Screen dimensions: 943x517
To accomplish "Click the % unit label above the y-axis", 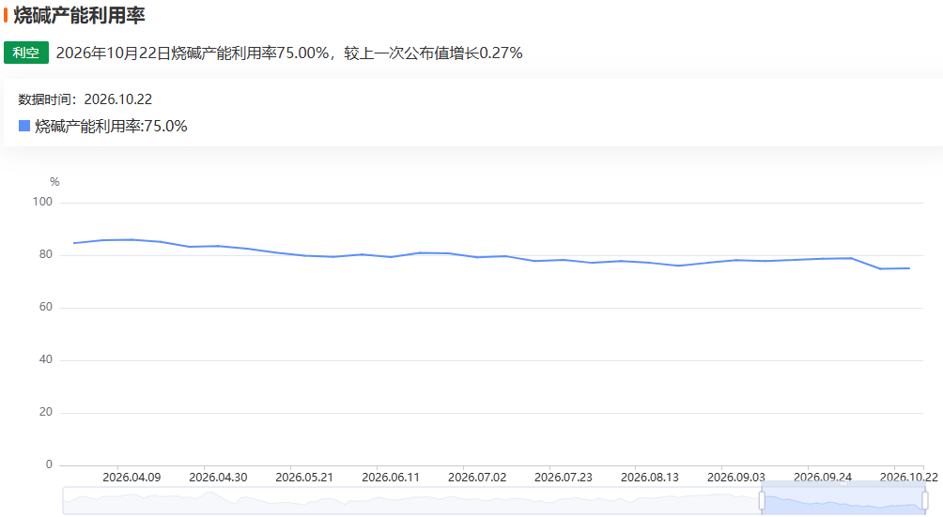I will point(54,182).
